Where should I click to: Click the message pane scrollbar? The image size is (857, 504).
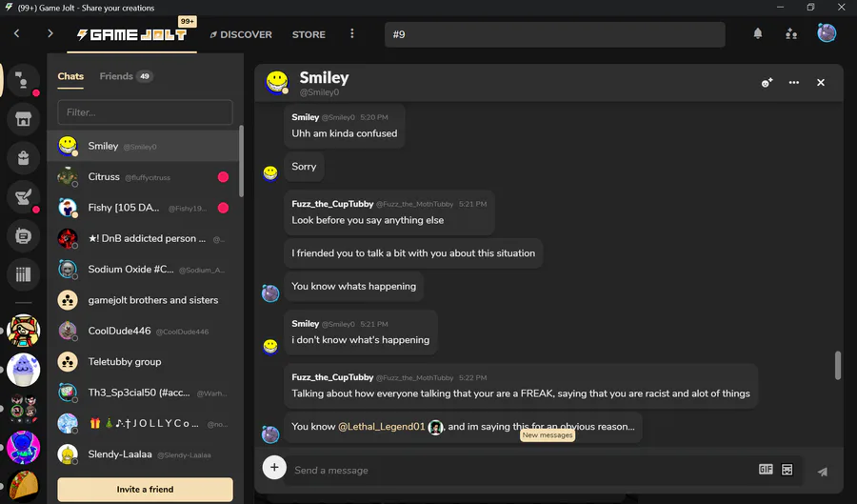tap(837, 365)
